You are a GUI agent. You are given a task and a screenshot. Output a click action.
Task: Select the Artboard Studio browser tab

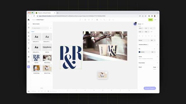pyautogui.click(x=45, y=13)
